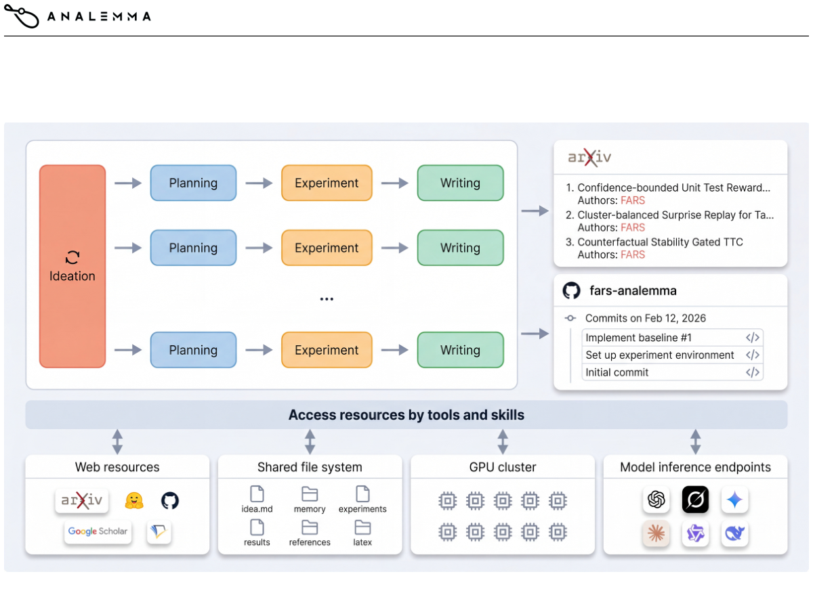
Task: Click the Semantic Scholar icon
Action: [x=159, y=532]
